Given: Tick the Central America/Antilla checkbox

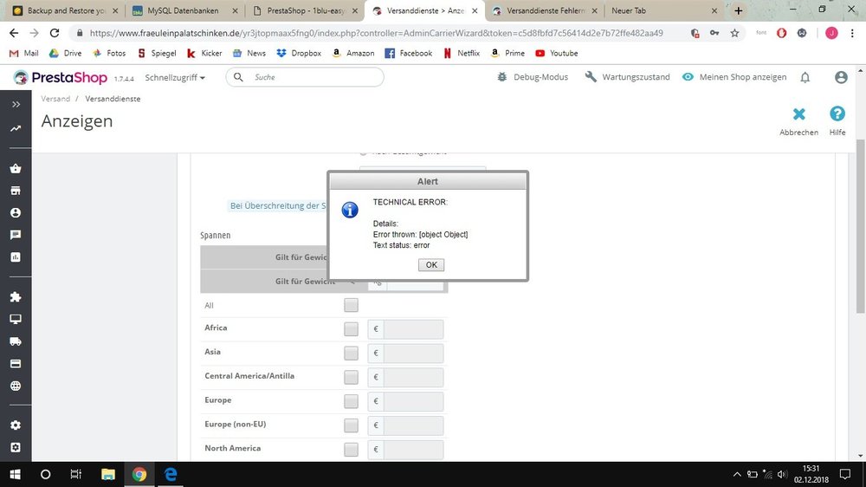Looking at the screenshot, I should pos(351,377).
